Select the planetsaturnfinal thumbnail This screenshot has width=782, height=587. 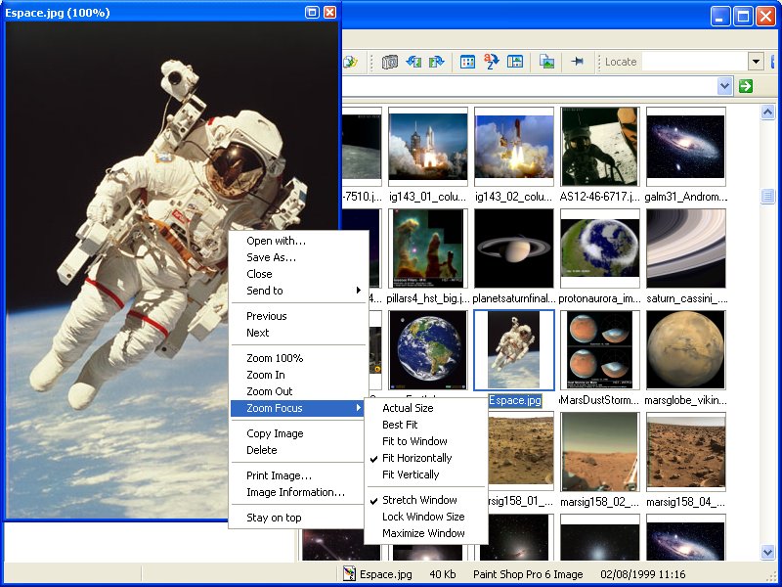(x=514, y=248)
